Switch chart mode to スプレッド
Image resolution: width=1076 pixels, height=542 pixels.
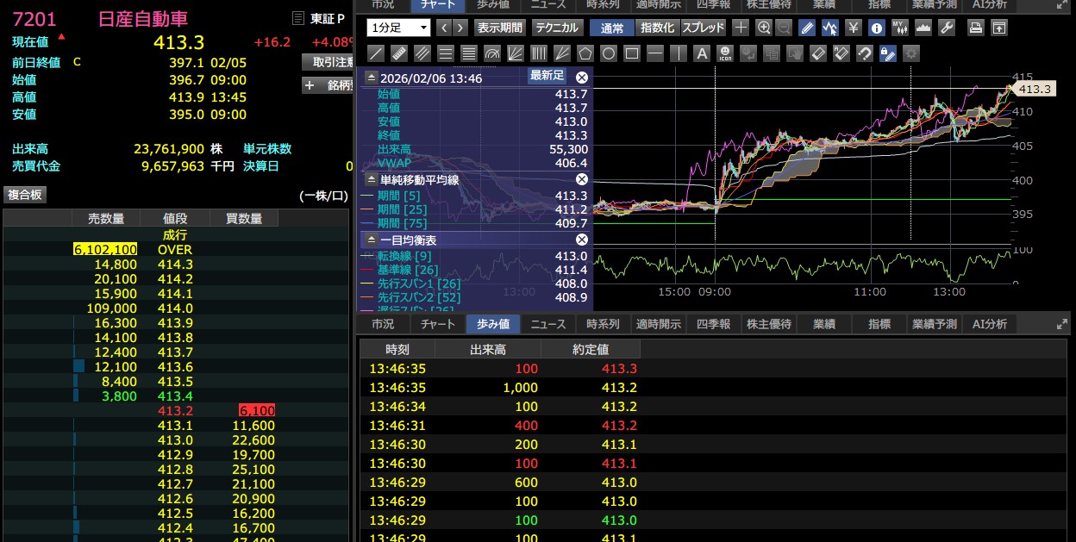point(704,28)
